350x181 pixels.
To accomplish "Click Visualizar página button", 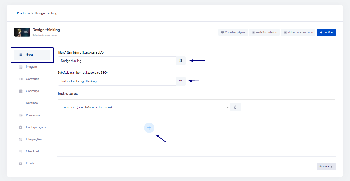I will point(233,32).
